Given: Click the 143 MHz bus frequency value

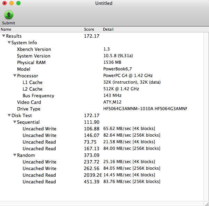Looking at the screenshot, I should (112, 96).
